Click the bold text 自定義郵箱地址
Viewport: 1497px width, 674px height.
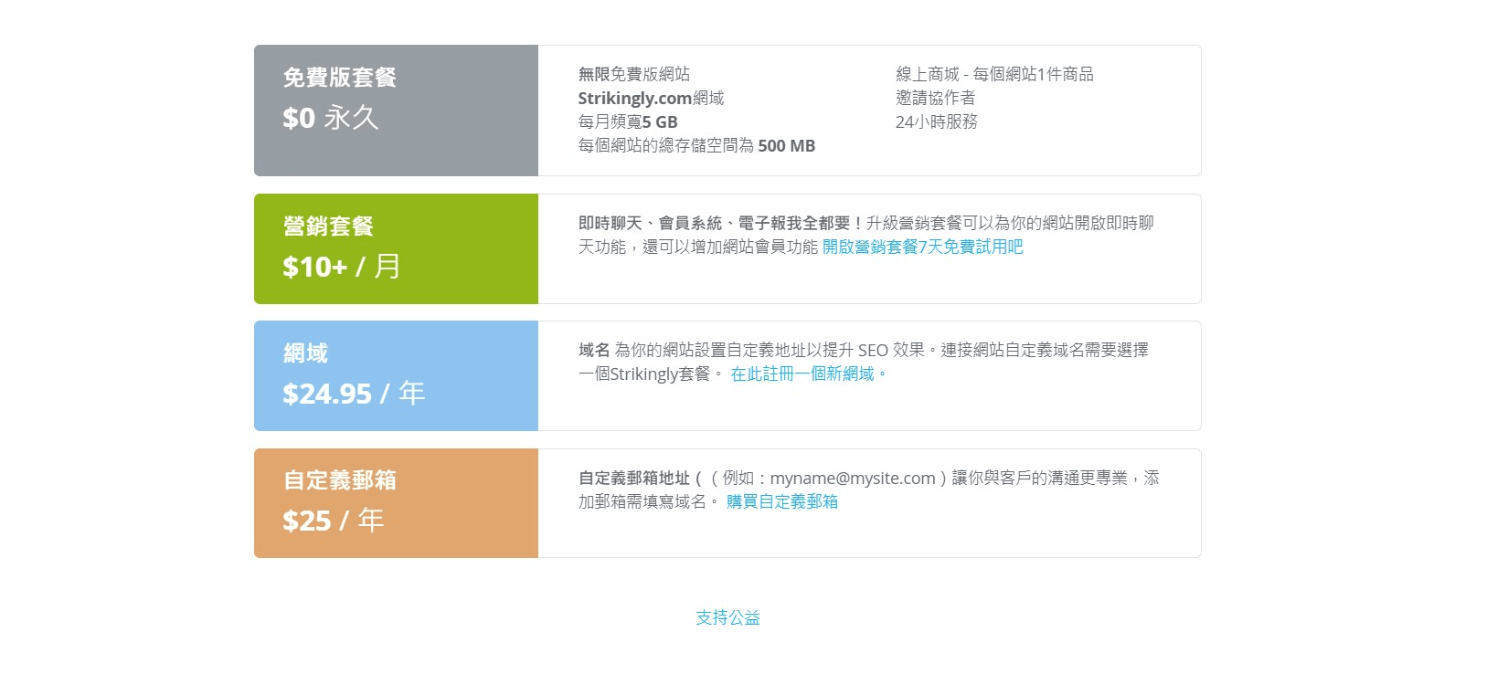coord(634,478)
